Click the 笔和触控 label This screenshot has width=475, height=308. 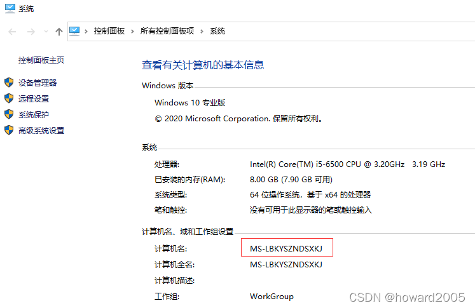click(171, 210)
